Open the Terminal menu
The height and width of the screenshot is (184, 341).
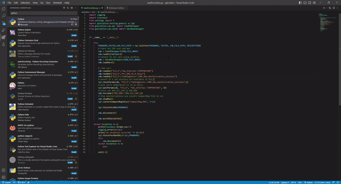pos(57,3)
